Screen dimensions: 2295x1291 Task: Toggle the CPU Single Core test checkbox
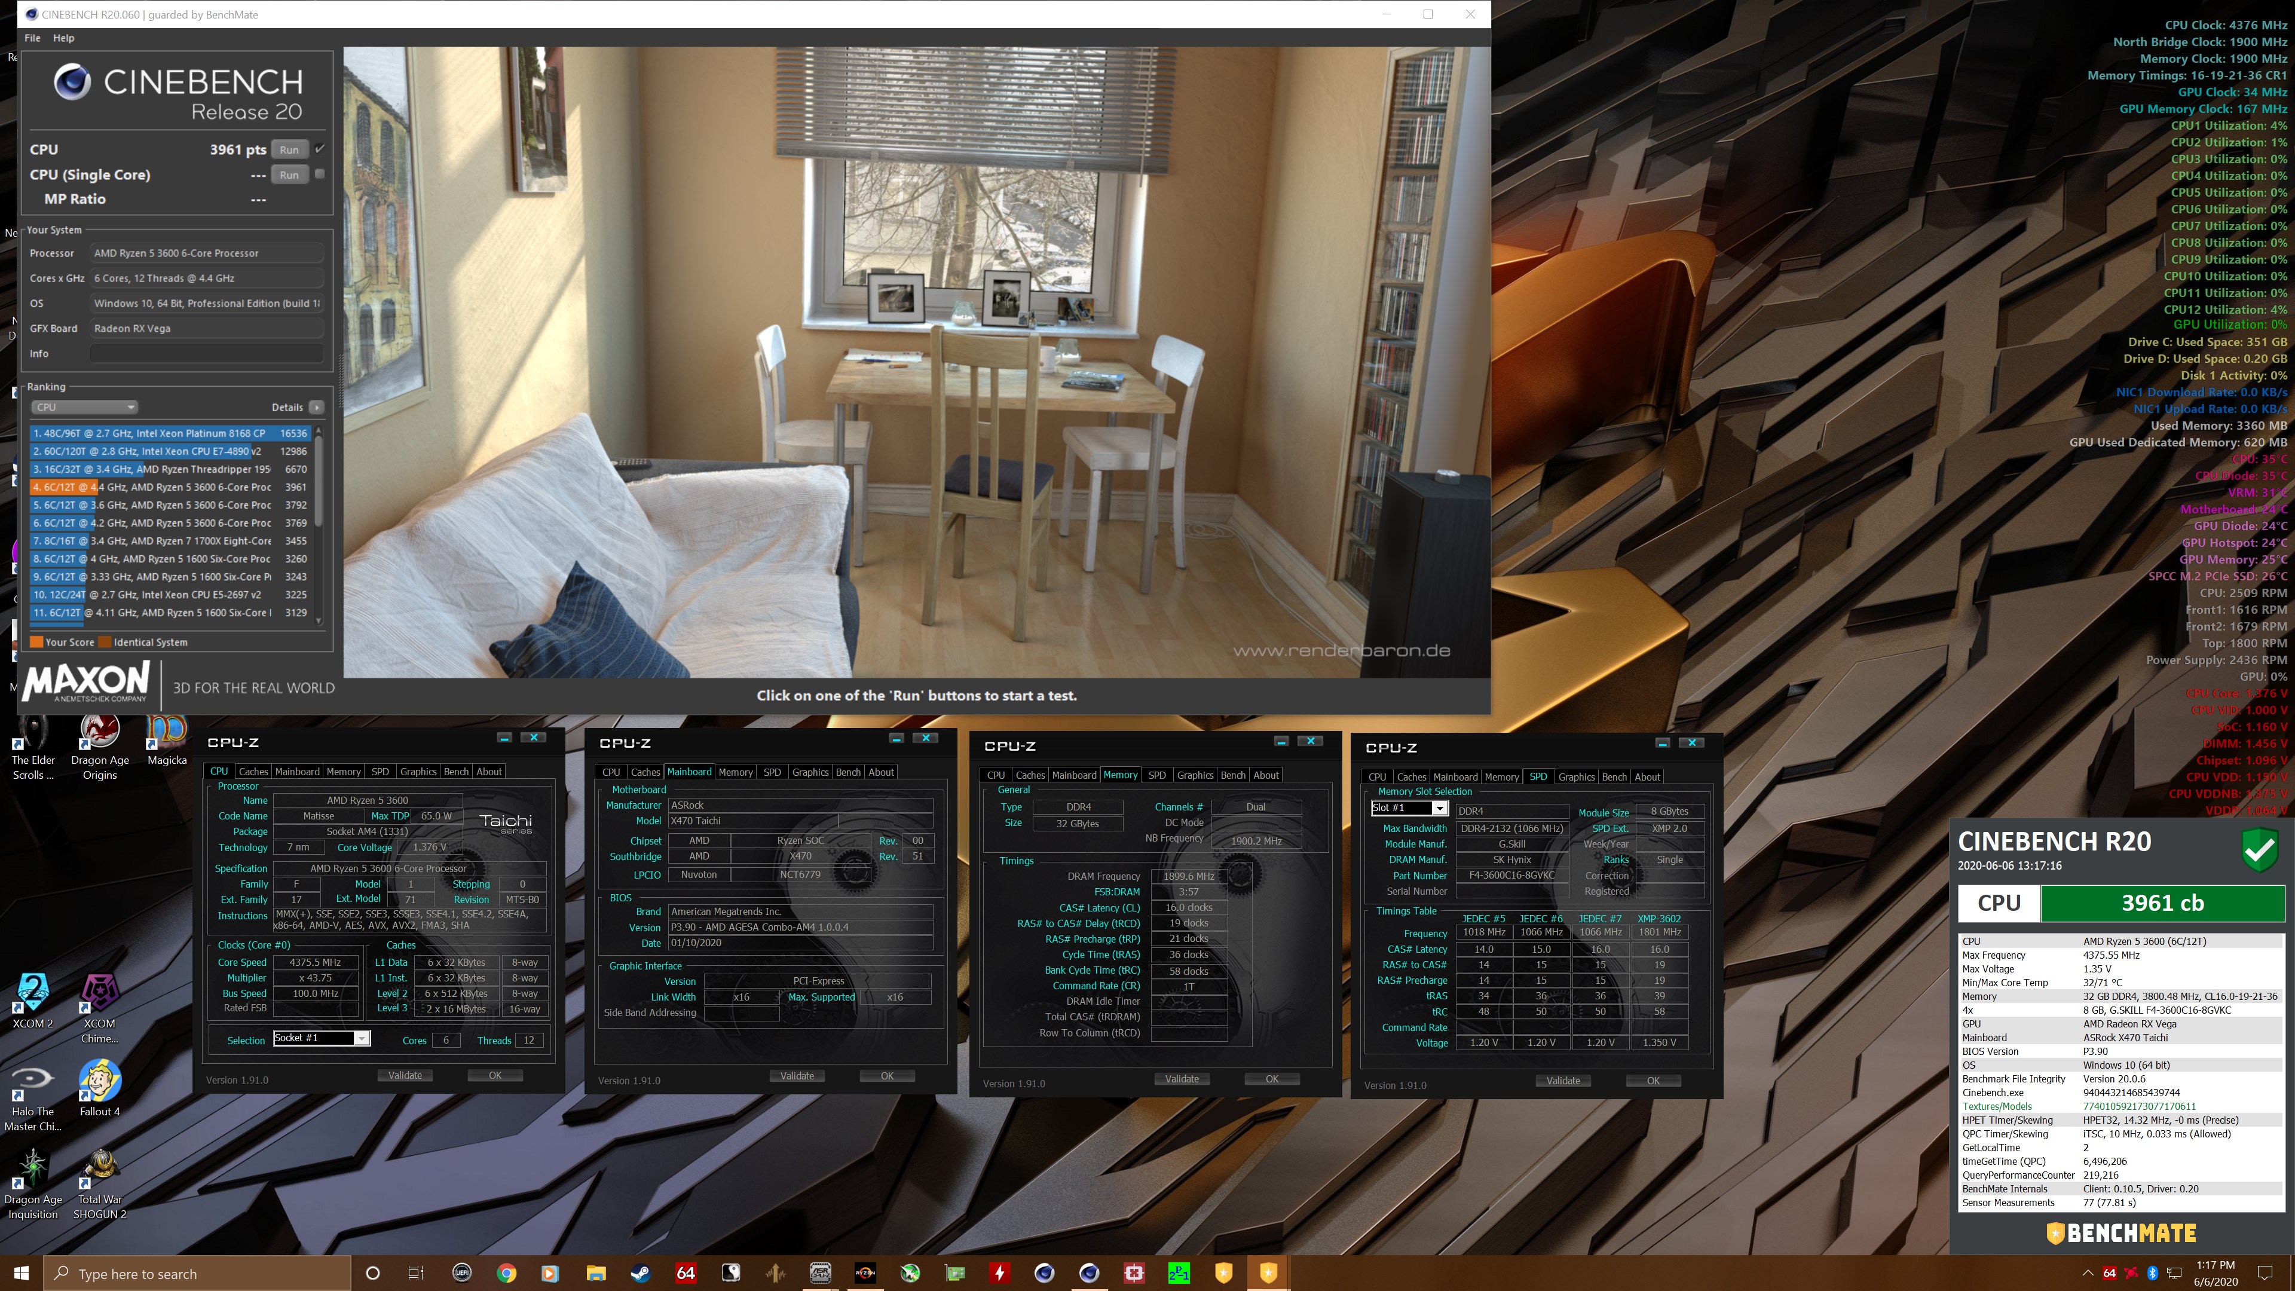click(x=320, y=174)
